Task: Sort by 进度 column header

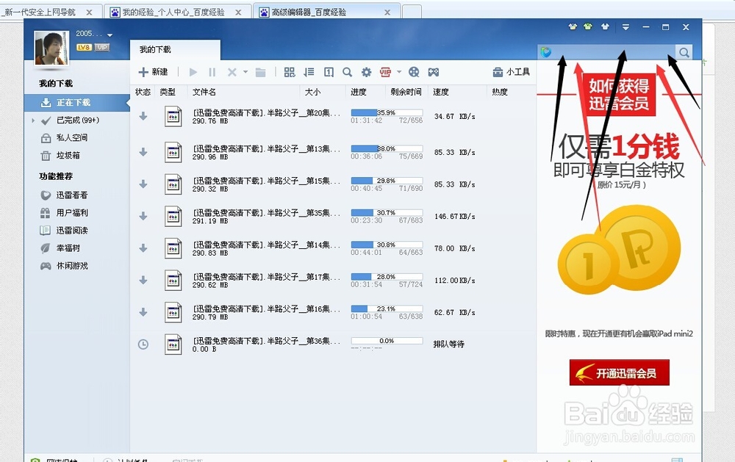Action: point(359,92)
